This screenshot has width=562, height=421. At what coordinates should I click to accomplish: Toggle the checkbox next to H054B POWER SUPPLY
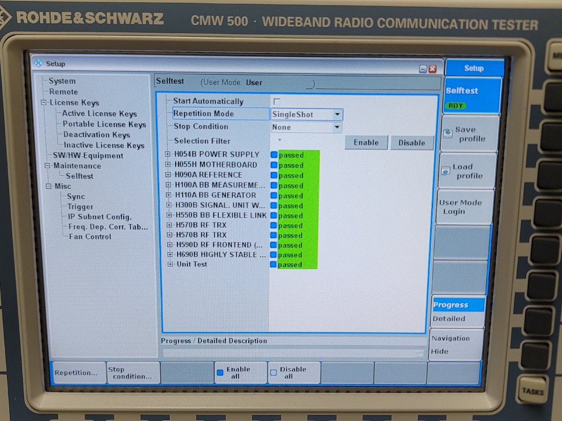274,155
